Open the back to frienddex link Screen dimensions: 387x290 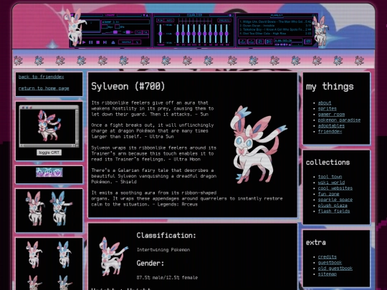(x=42, y=77)
